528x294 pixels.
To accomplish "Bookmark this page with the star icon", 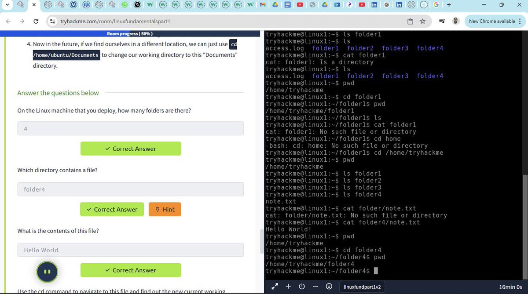I will click(422, 21).
